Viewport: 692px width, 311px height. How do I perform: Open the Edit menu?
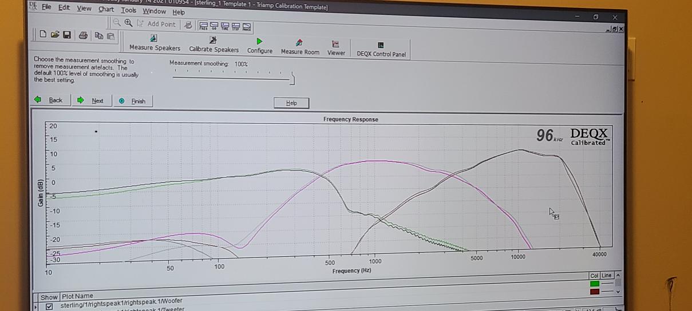pyautogui.click(x=64, y=7)
